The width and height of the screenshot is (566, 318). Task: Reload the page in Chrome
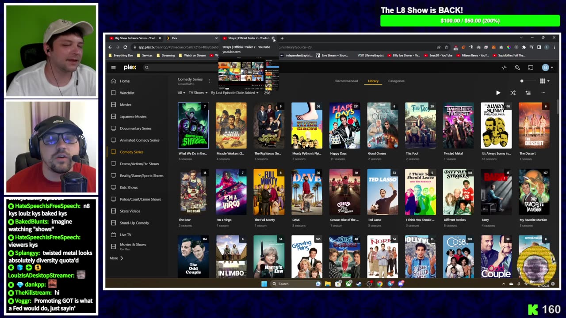click(x=125, y=47)
